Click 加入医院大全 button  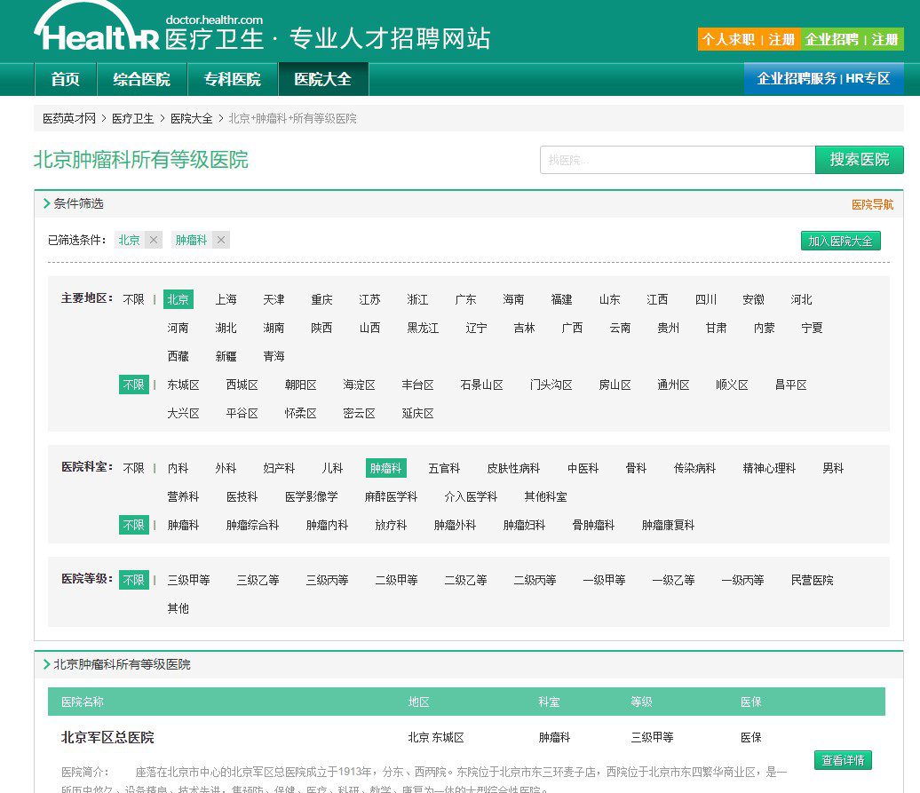click(x=841, y=241)
